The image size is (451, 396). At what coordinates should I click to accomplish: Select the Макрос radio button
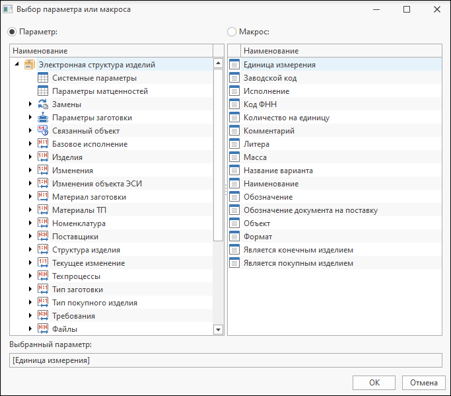coord(232,31)
